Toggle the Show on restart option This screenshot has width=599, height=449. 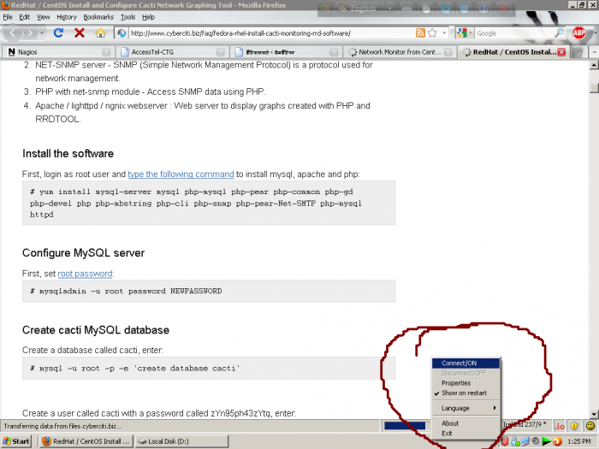pyautogui.click(x=466, y=393)
